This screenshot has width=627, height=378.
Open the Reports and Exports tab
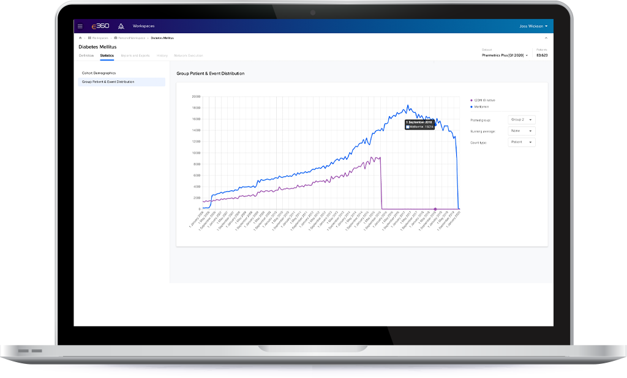[x=135, y=56]
